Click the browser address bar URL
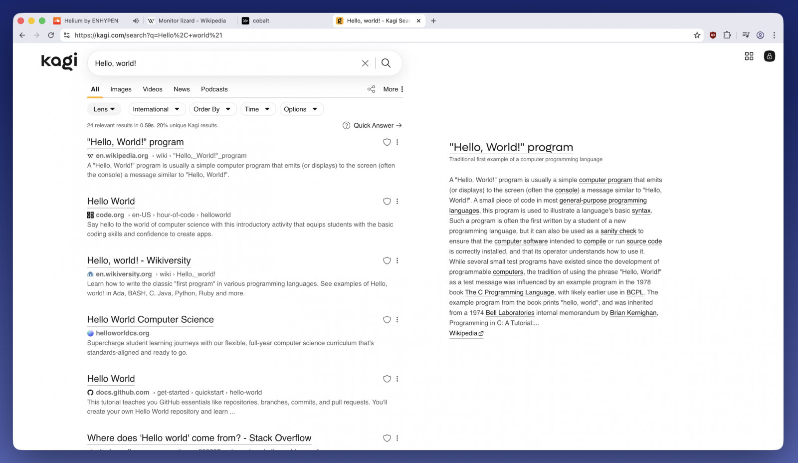Viewport: 798px width, 463px height. click(x=149, y=35)
